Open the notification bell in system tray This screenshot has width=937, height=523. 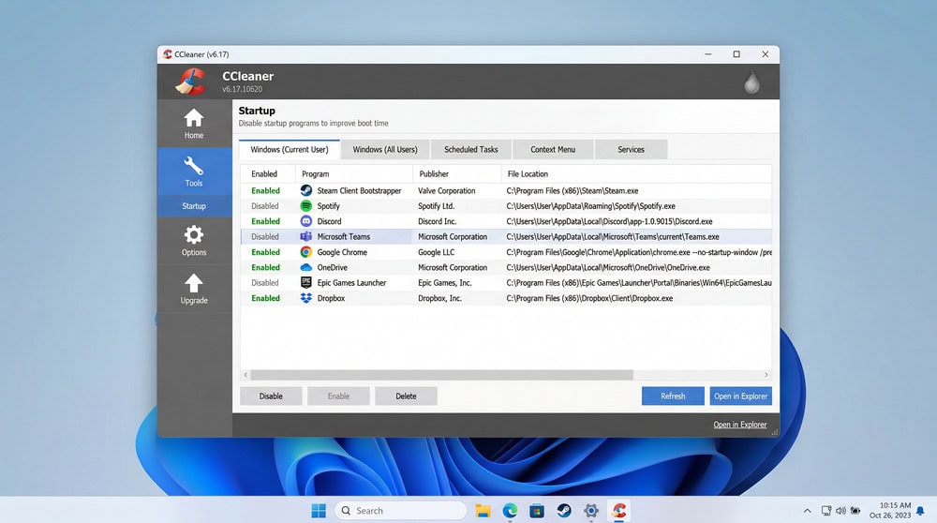[920, 511]
